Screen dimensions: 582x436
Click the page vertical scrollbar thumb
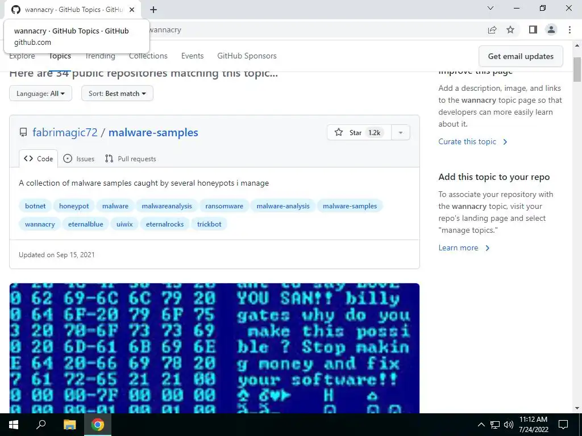click(x=577, y=69)
